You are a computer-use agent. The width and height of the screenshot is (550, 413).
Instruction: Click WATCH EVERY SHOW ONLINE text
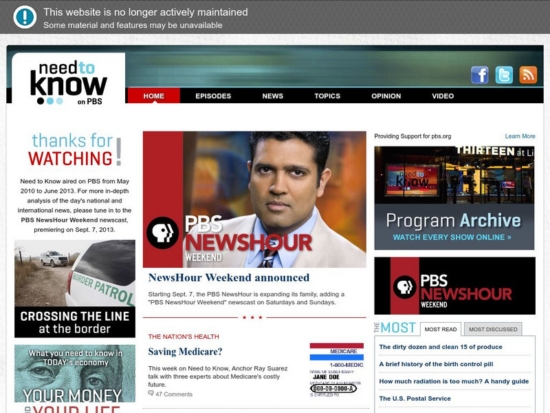452,237
